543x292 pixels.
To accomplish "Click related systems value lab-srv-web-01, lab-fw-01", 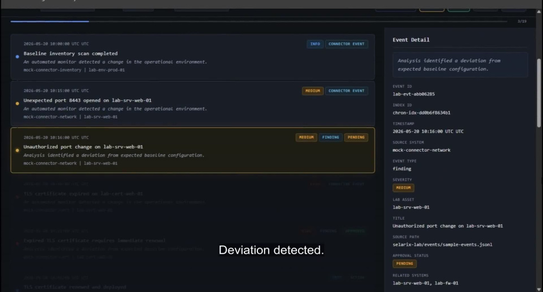I will pos(425,283).
